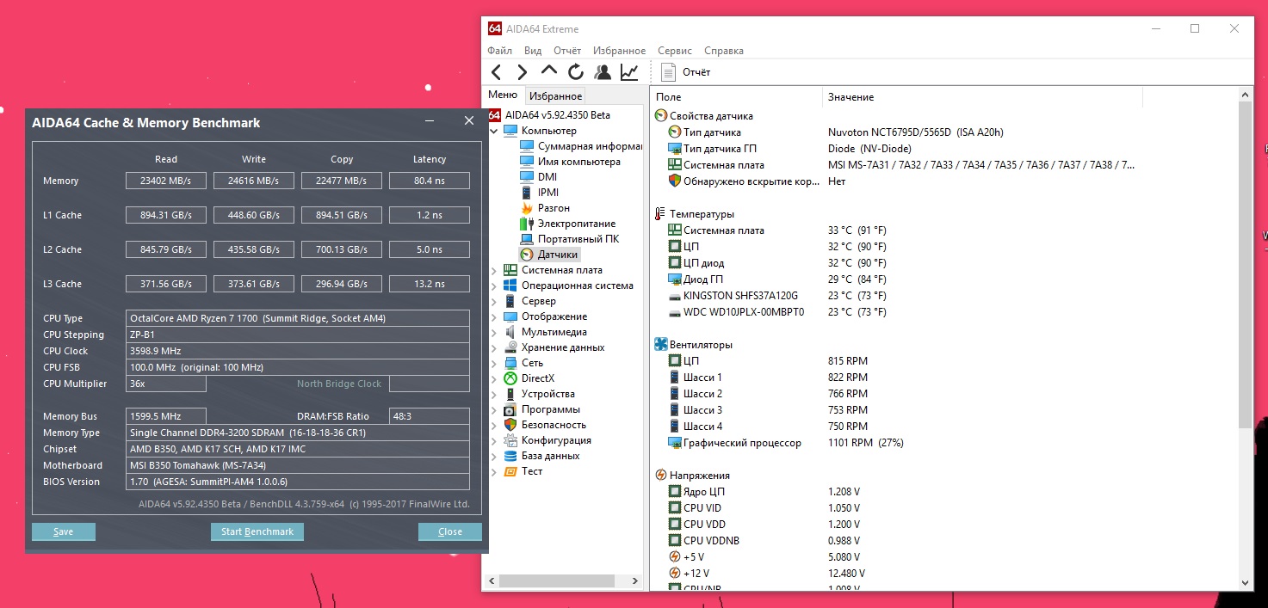The image size is (1268, 608).
Task: Expand the DirectX tree node
Action: [x=493, y=378]
